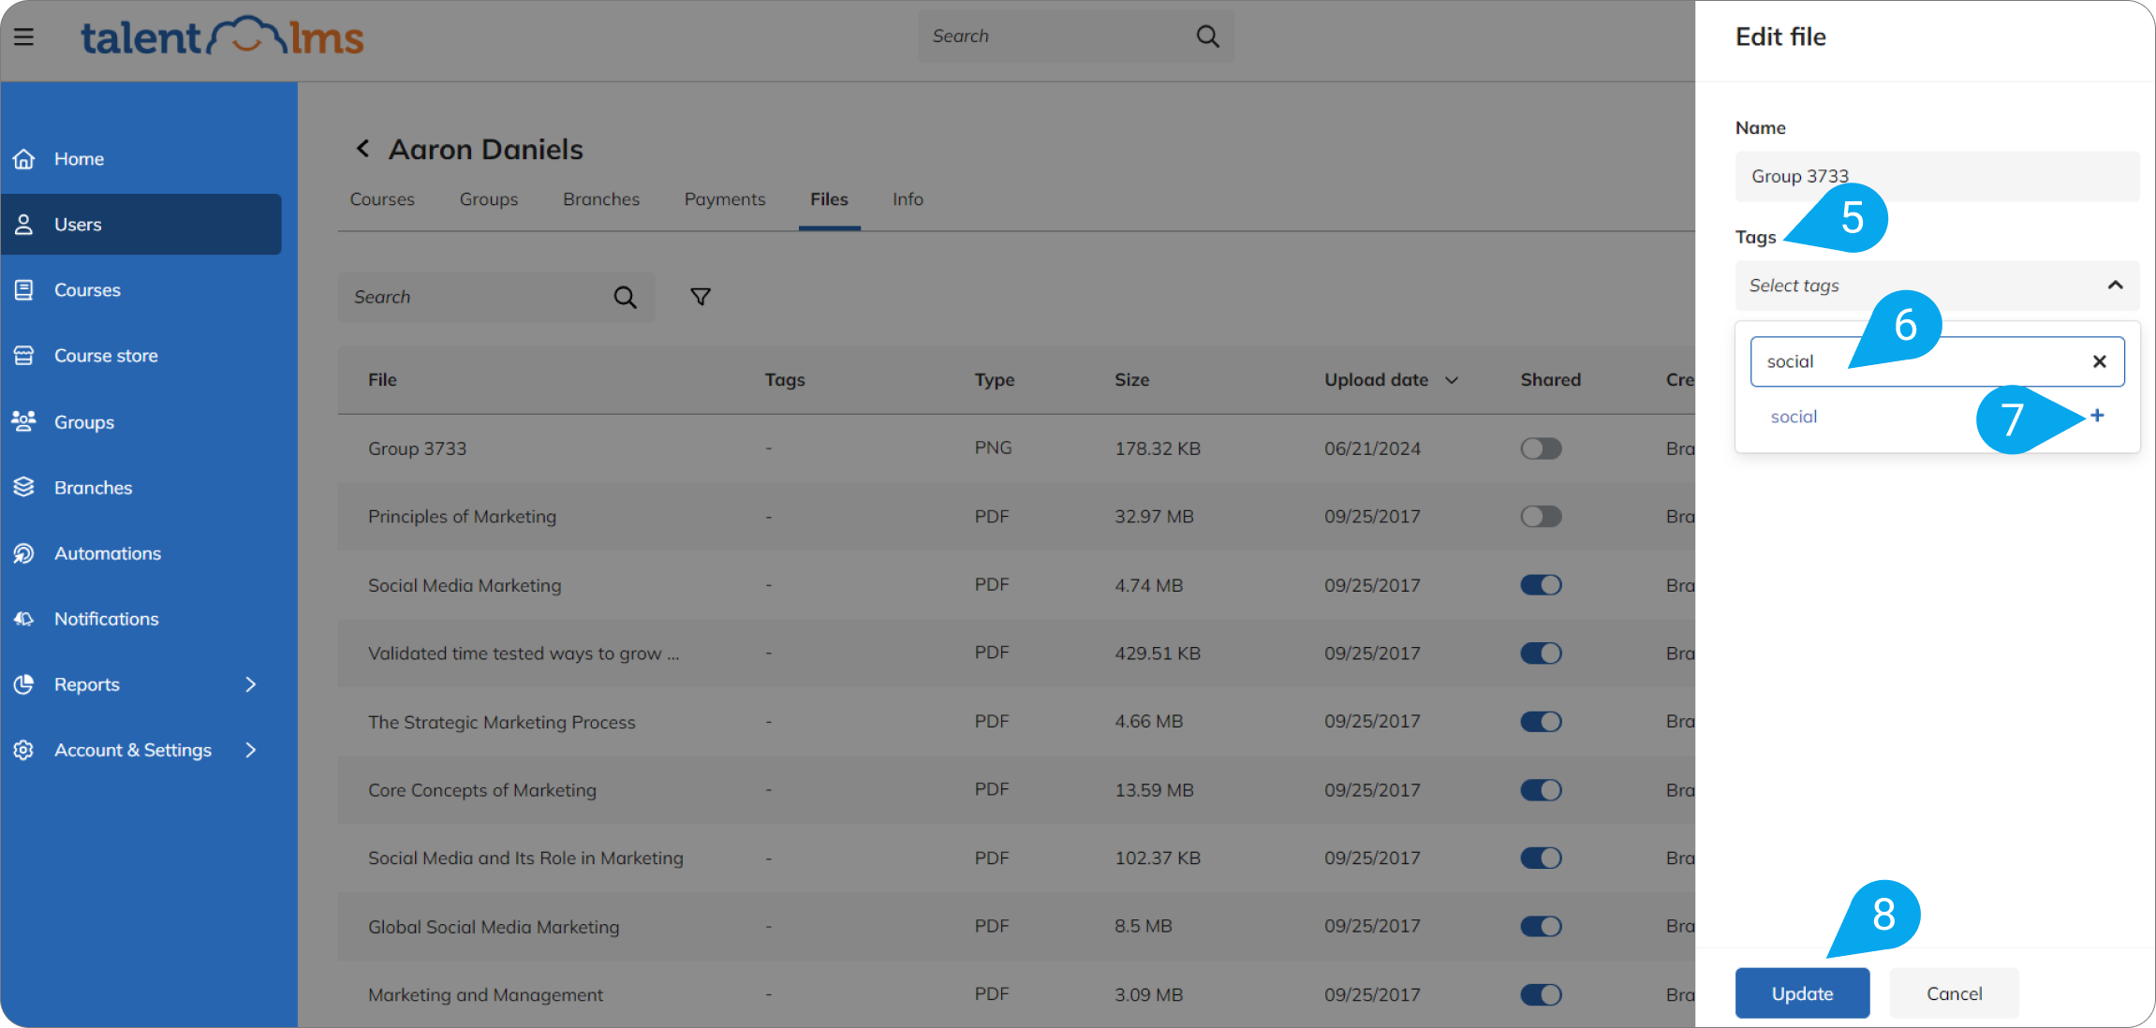The image size is (2156, 1028).
Task: Click the Branches layers icon
Action: point(24,487)
